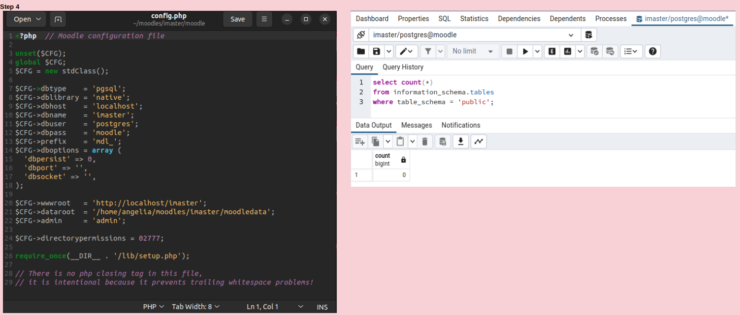Switch to the Dependencies tab

pos(519,19)
